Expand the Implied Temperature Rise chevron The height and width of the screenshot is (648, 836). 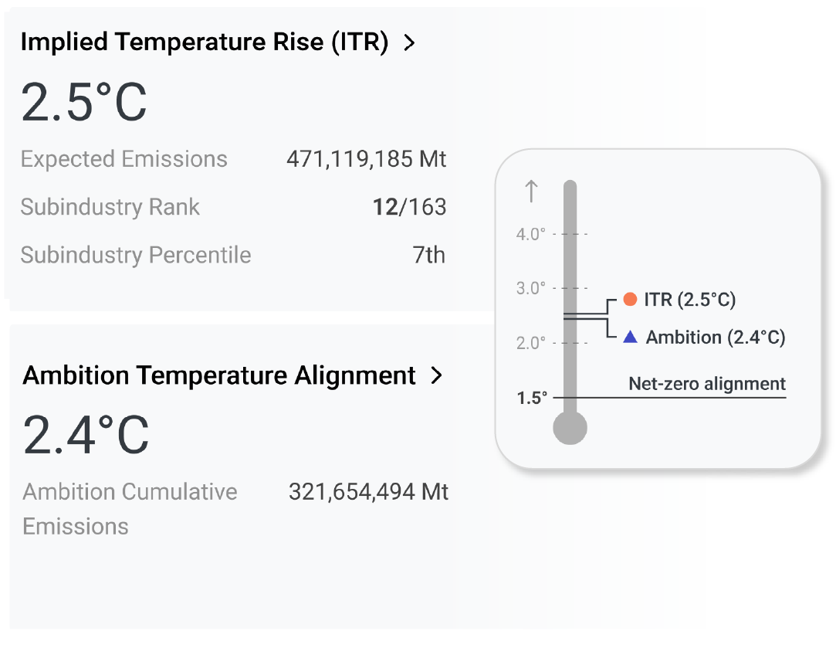click(409, 43)
